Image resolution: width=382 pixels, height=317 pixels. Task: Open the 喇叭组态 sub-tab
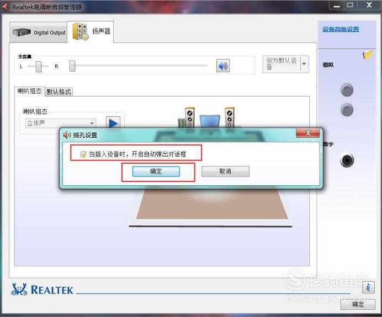click(29, 91)
